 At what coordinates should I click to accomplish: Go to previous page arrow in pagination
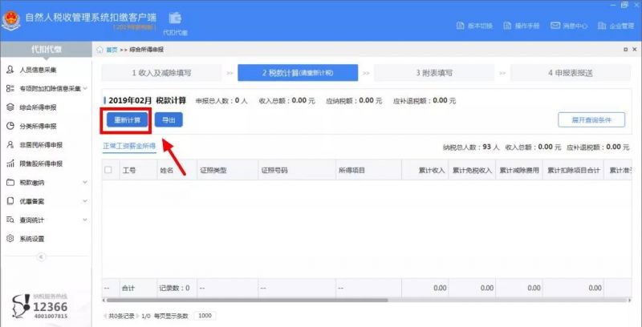pyautogui.click(x=106, y=316)
